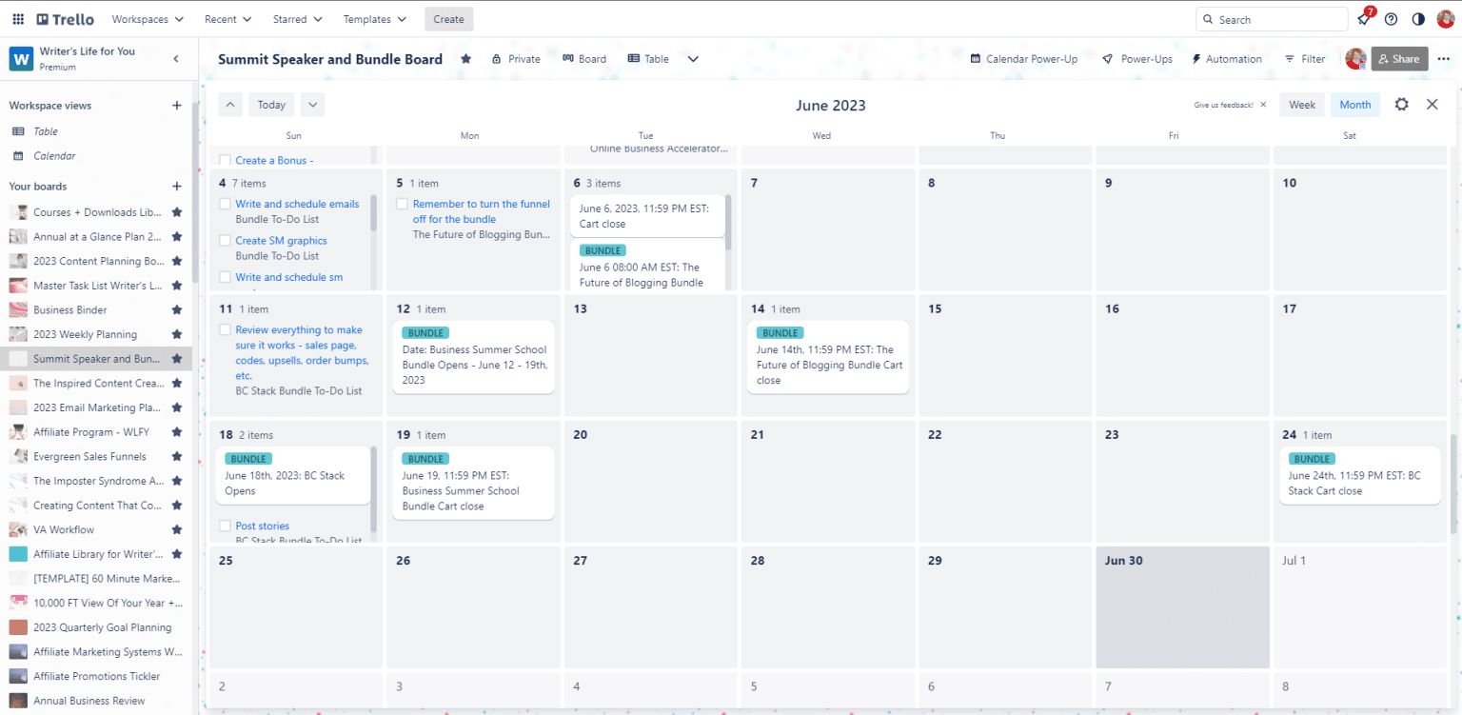This screenshot has width=1462, height=715.
Task: Open notifications via the bell icon
Action: tap(1363, 18)
